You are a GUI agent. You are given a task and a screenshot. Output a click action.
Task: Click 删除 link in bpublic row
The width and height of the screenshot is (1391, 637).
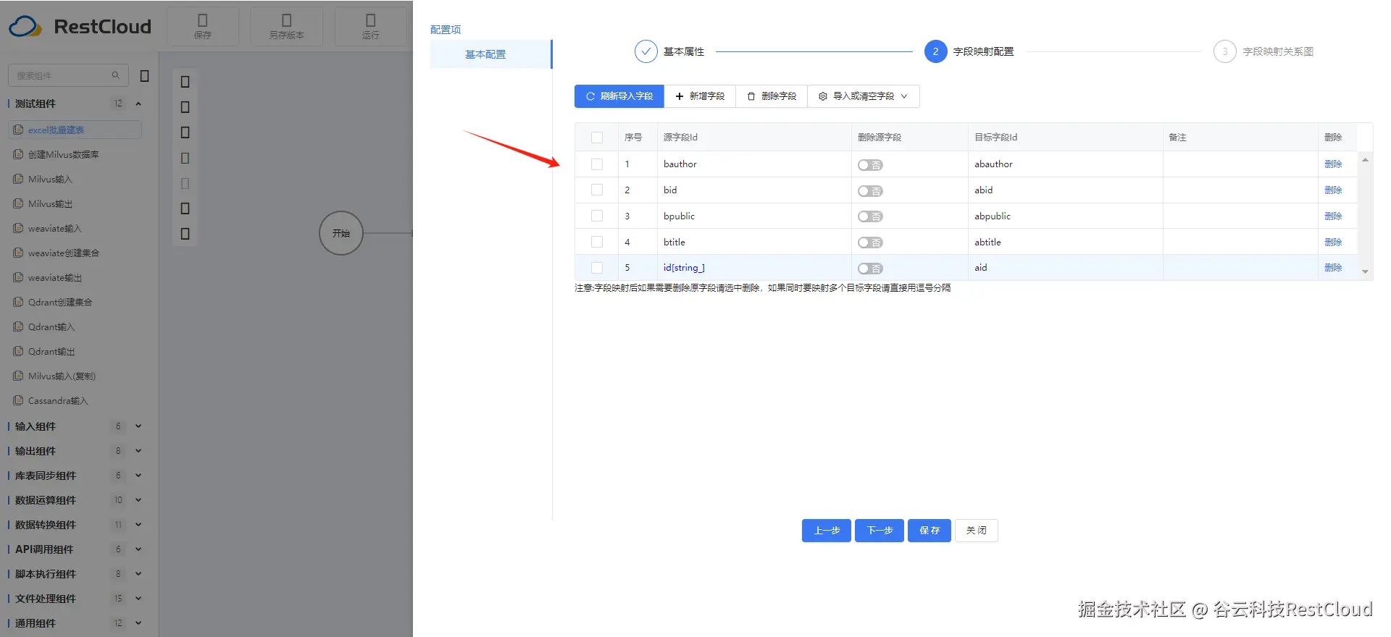pyautogui.click(x=1333, y=216)
